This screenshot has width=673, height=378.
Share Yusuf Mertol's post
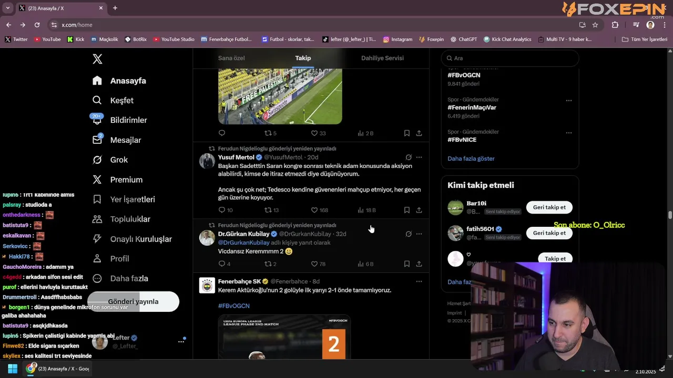[x=419, y=210]
